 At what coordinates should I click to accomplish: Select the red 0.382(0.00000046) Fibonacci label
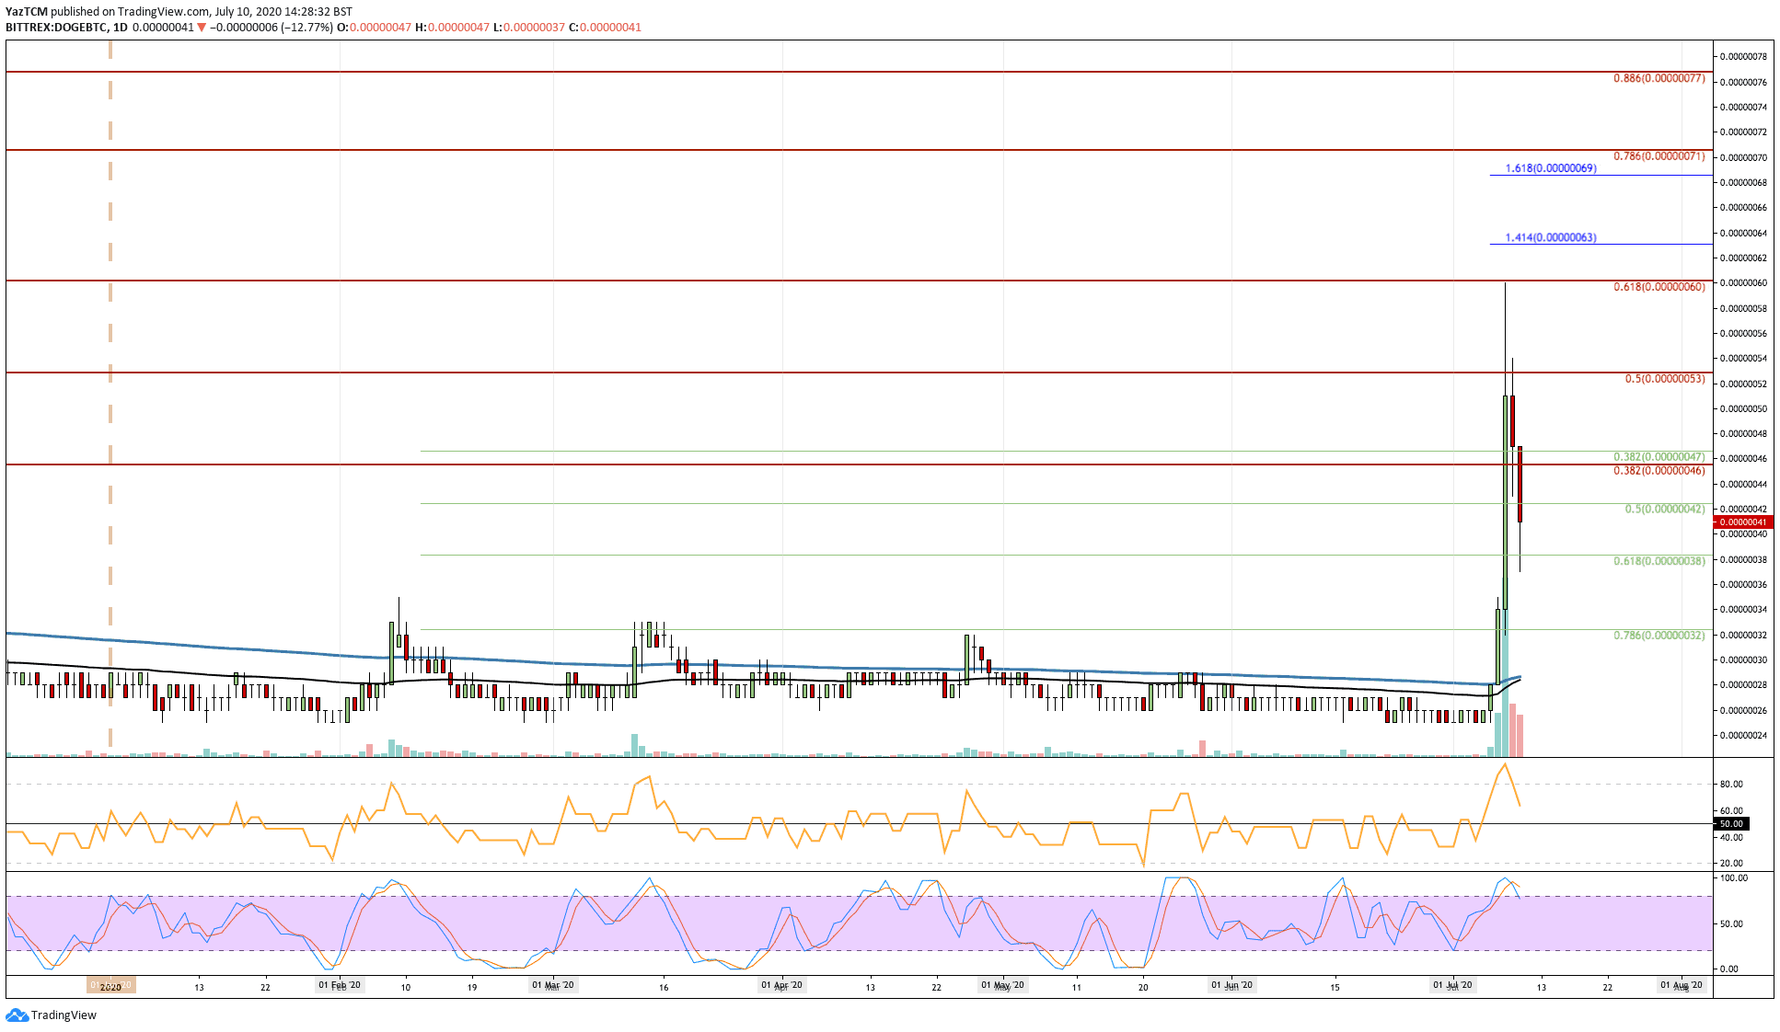pyautogui.click(x=1659, y=471)
